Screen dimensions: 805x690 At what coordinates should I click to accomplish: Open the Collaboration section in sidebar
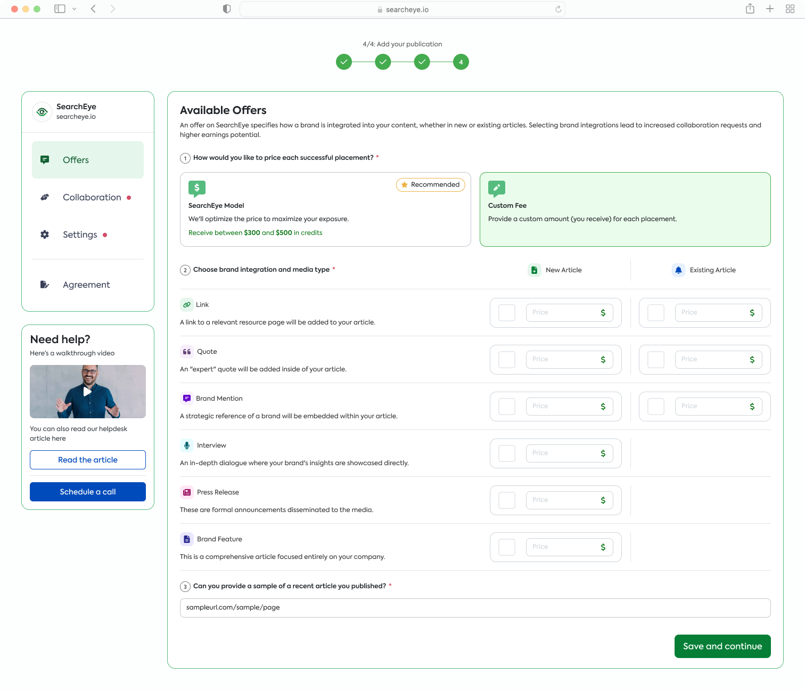point(92,197)
